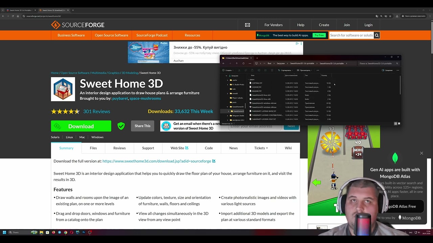Viewport: 433px width, 243px height.
Task: Expand the FL Studio folder in the tree
Action: pos(227,85)
